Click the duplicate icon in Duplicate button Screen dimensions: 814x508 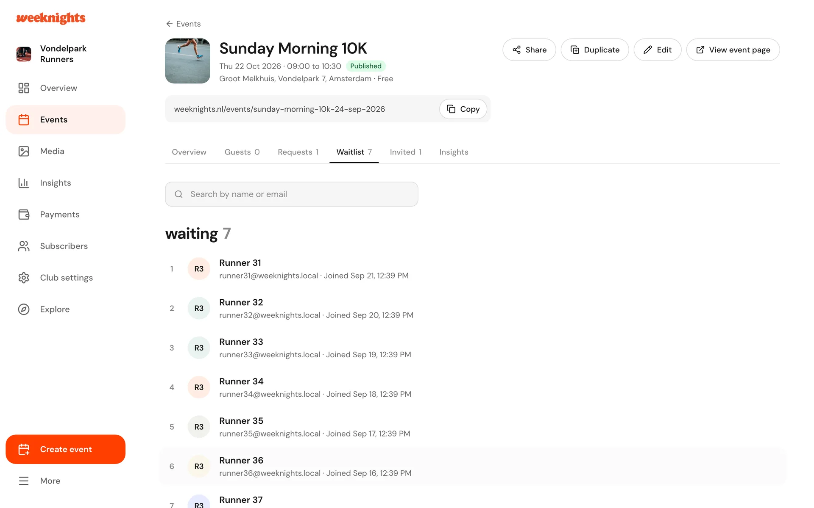[x=575, y=50]
